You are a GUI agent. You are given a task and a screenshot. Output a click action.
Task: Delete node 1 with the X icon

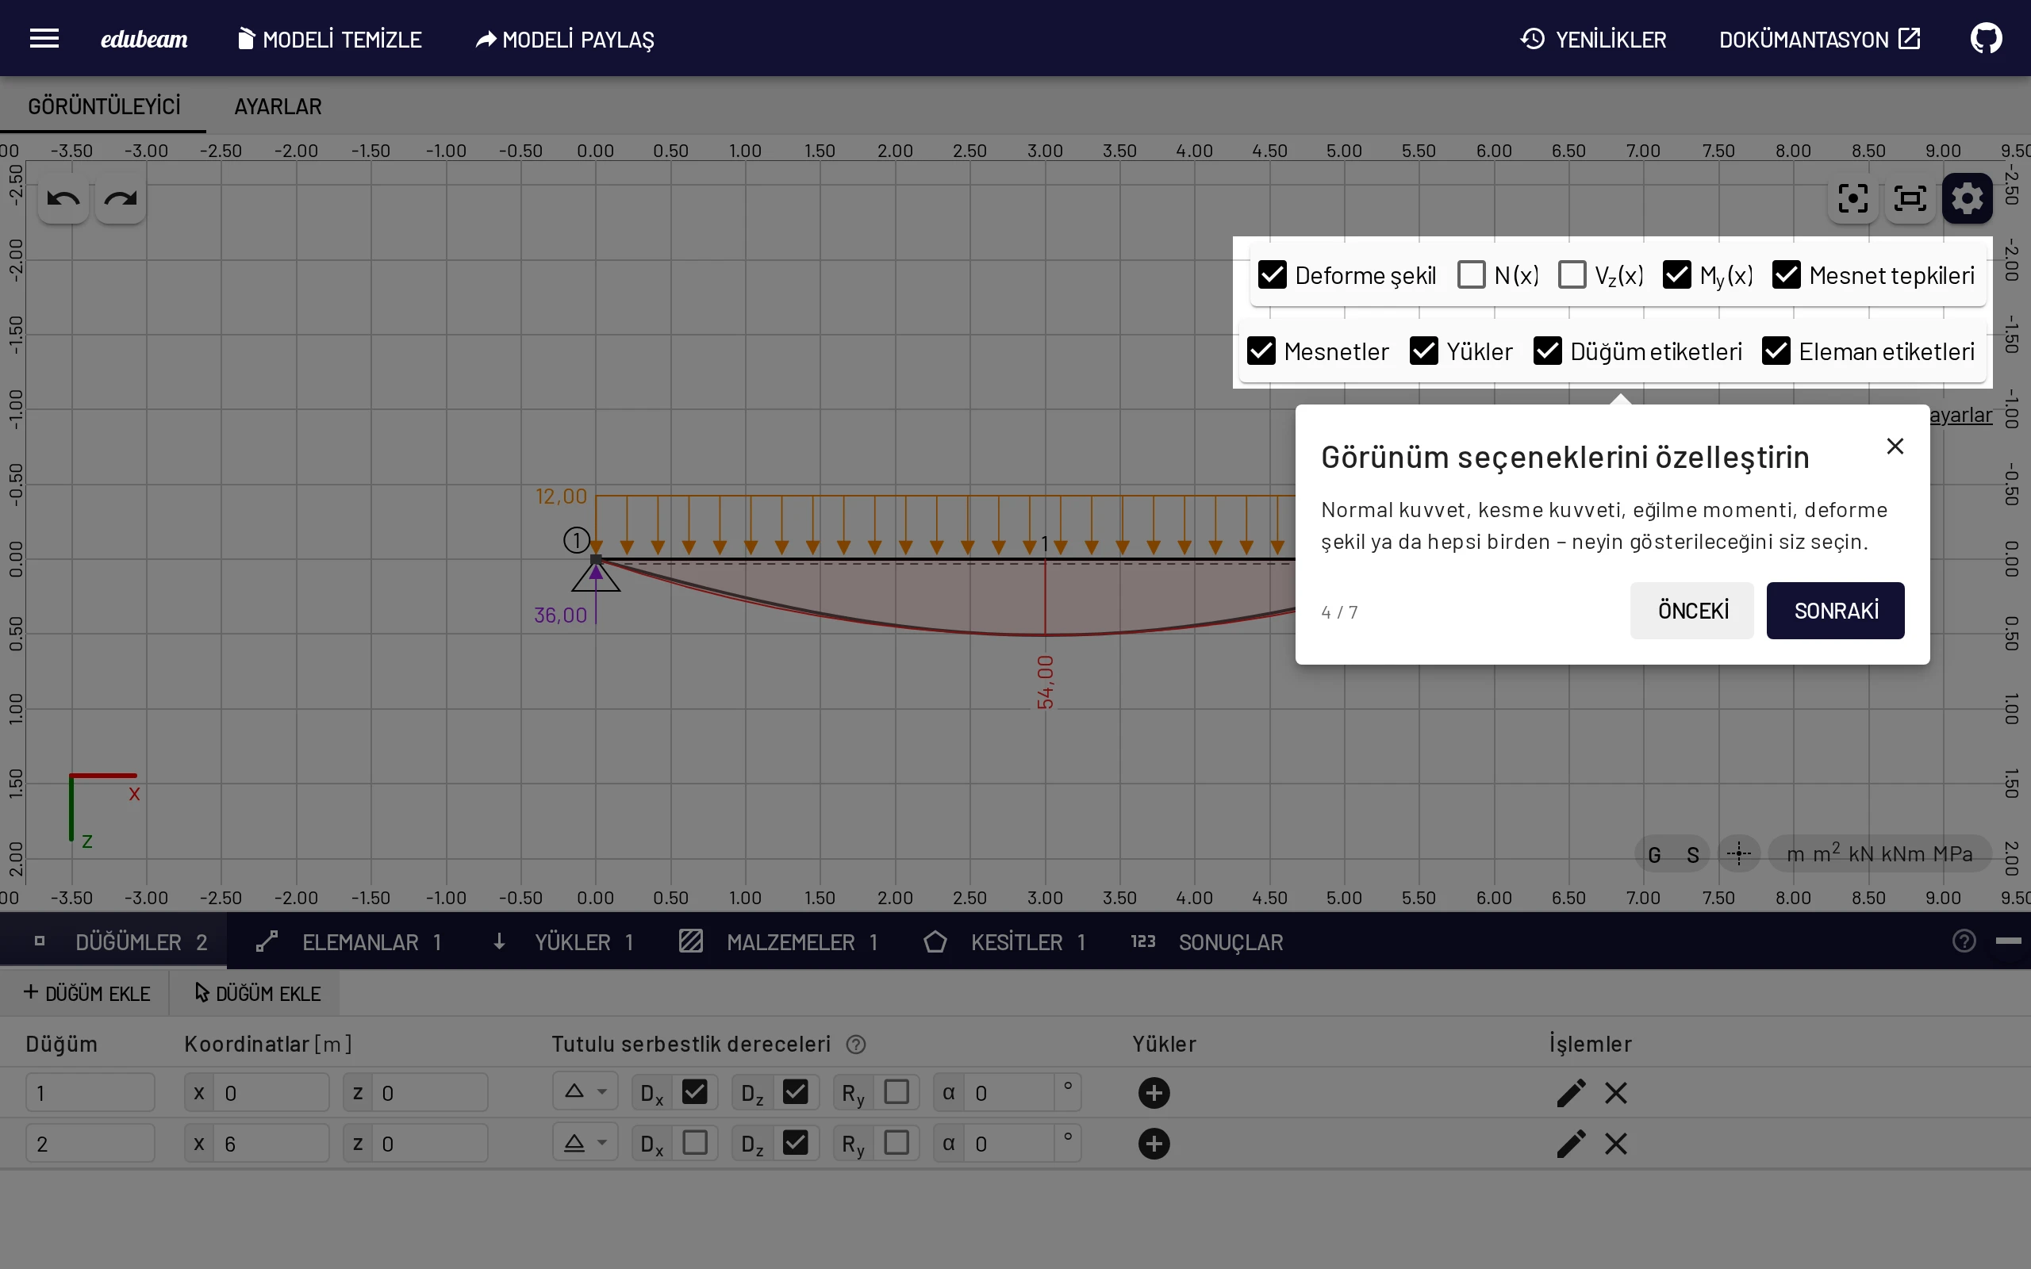[1615, 1093]
